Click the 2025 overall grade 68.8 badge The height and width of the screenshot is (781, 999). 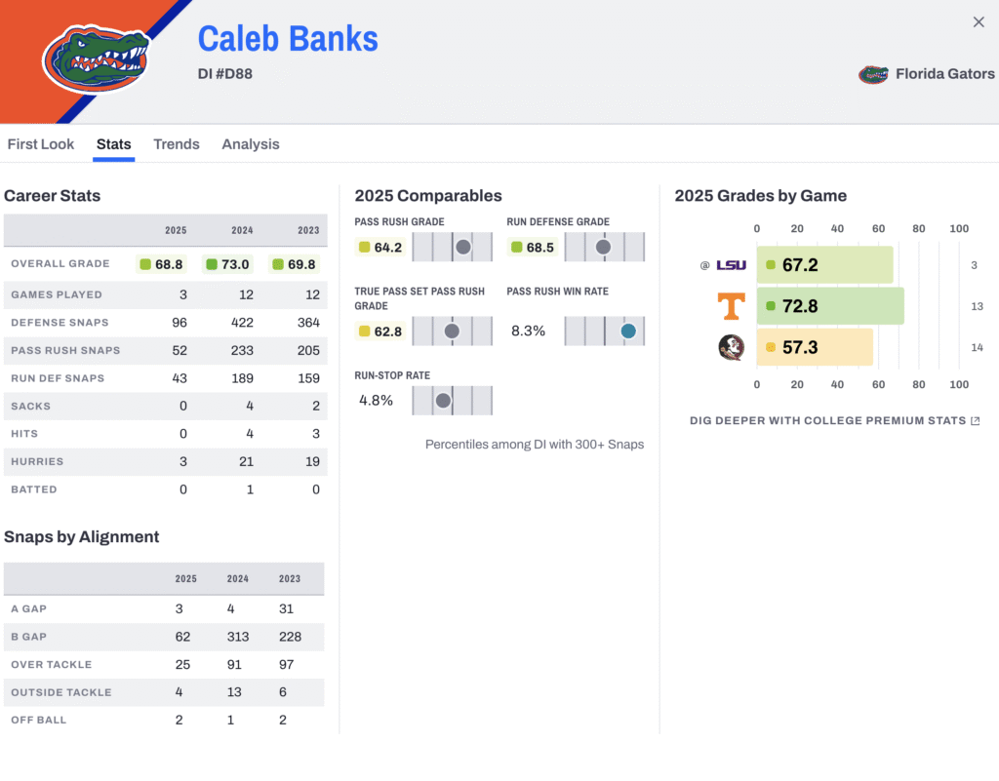[x=161, y=264]
